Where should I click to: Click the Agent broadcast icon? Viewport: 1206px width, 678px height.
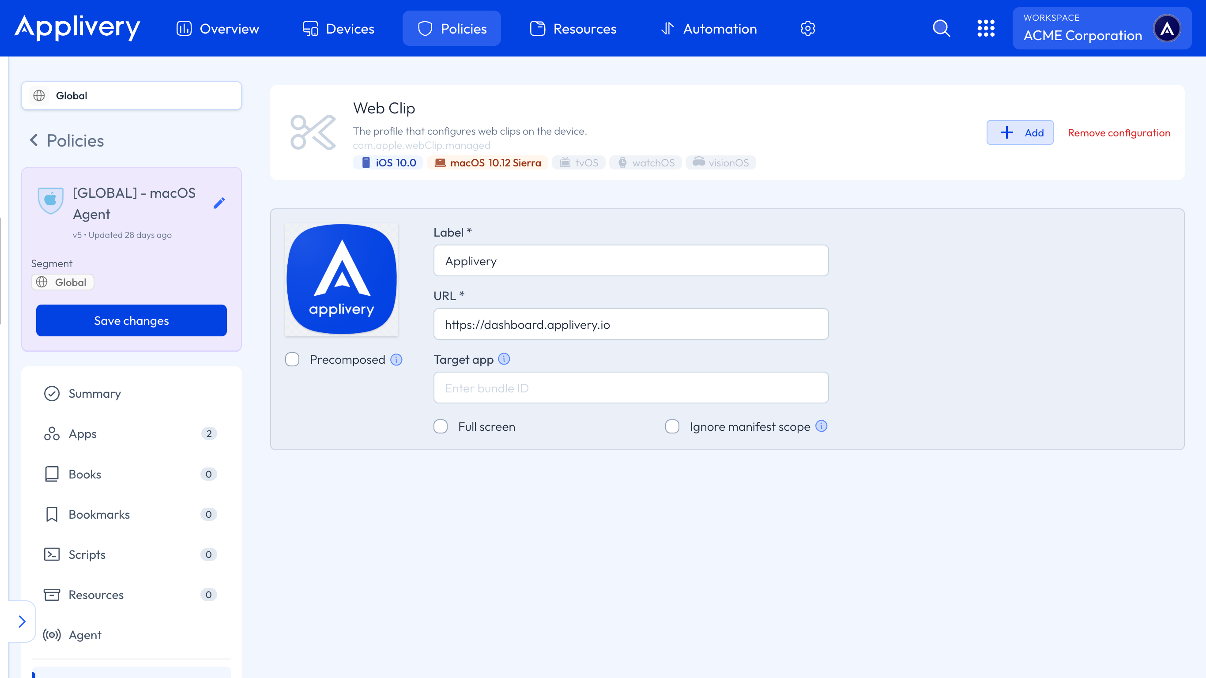[x=52, y=635]
